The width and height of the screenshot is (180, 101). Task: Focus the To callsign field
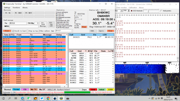(18, 23)
